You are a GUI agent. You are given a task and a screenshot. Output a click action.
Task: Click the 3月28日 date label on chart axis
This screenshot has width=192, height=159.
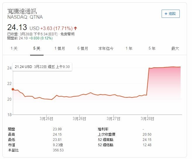point(147,119)
